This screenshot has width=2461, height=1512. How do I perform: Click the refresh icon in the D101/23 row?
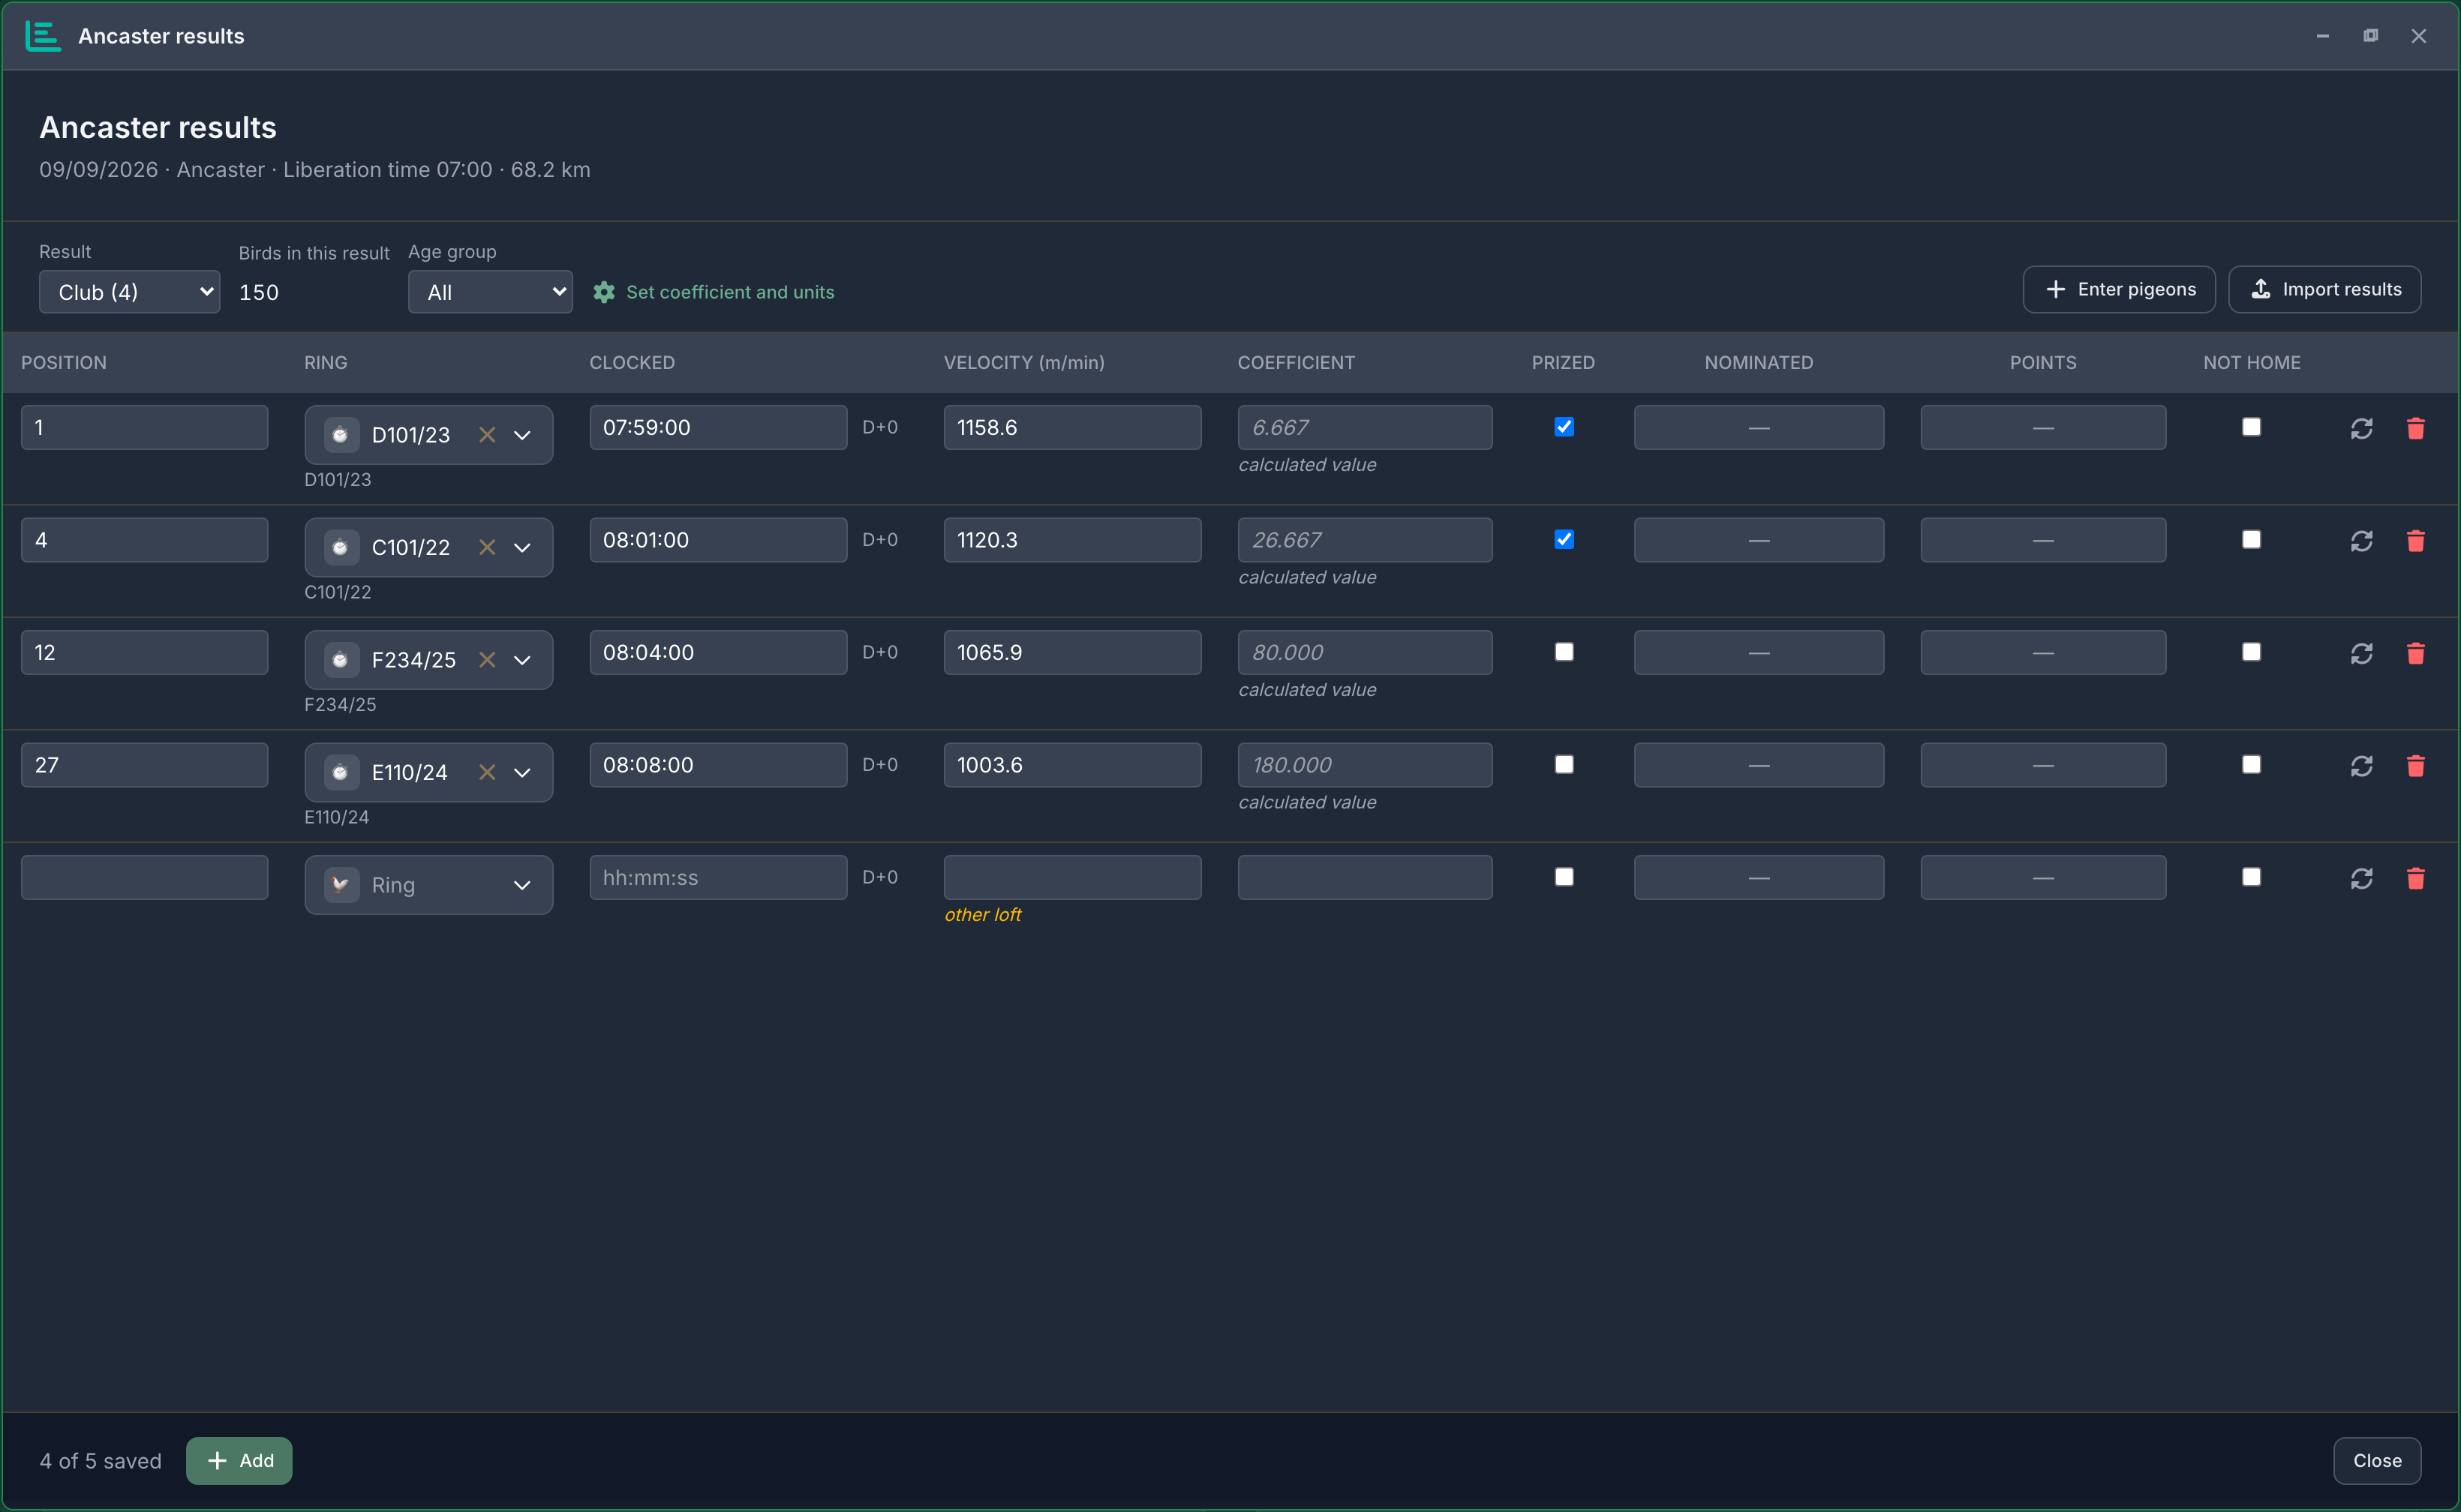tap(2361, 428)
